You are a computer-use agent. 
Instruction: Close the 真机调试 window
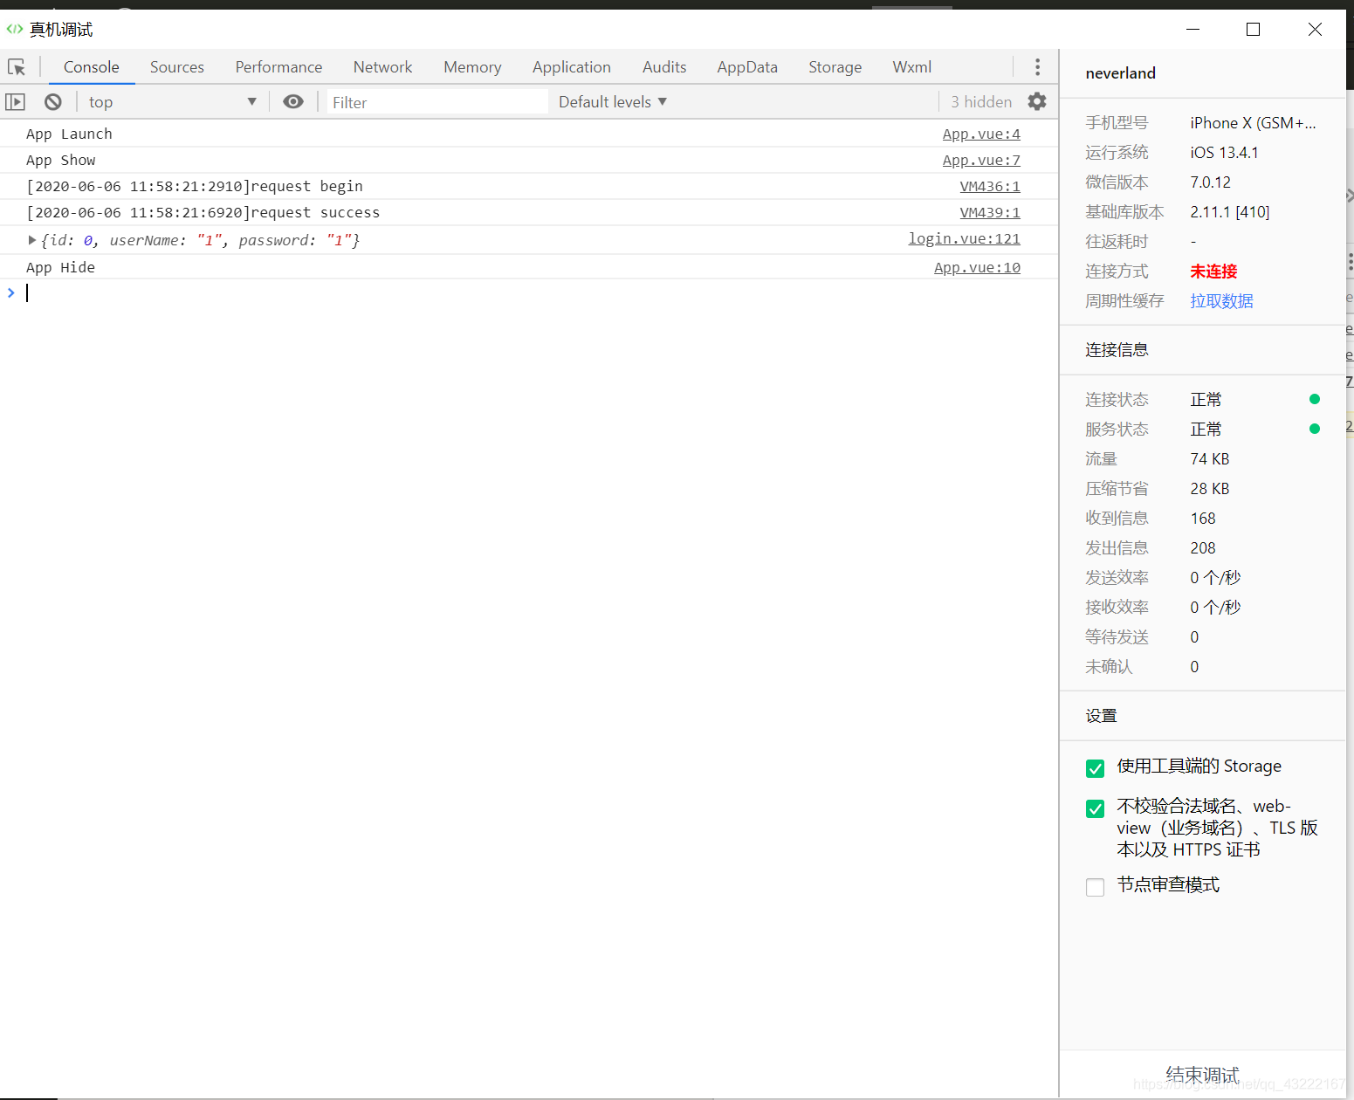coord(1315,30)
